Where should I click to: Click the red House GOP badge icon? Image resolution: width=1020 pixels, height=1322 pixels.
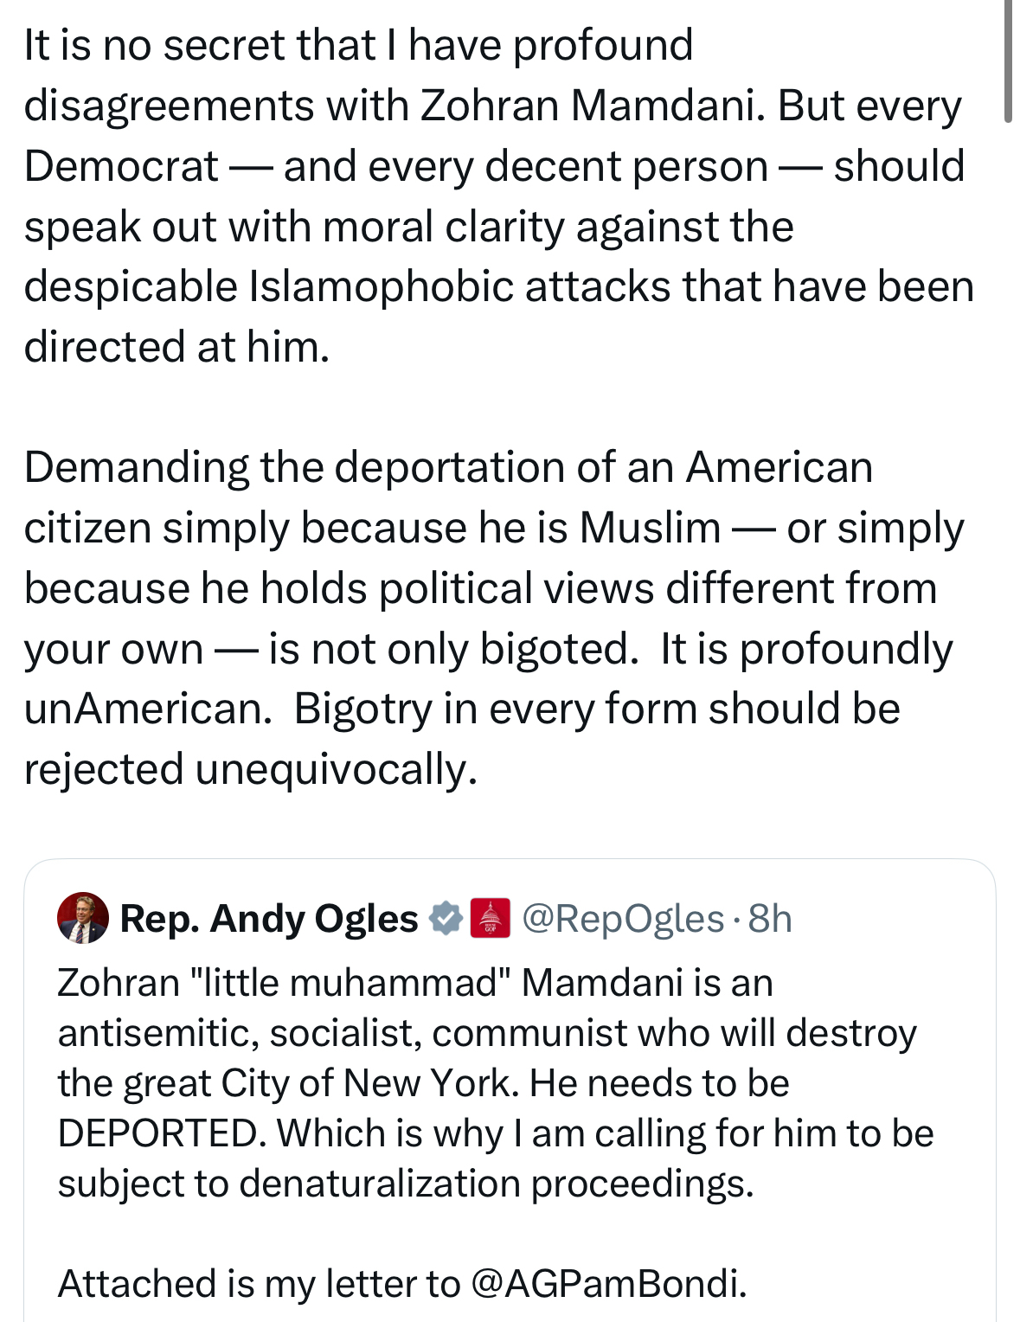point(490,918)
